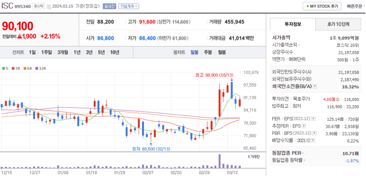Click the stock code 095340
366x176 pixels.
(x=23, y=7)
